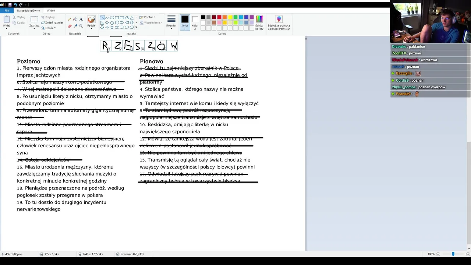Choose the Hexagon shape
Screen dimensions: 471x265
pyautogui.click(x=117, y=22)
